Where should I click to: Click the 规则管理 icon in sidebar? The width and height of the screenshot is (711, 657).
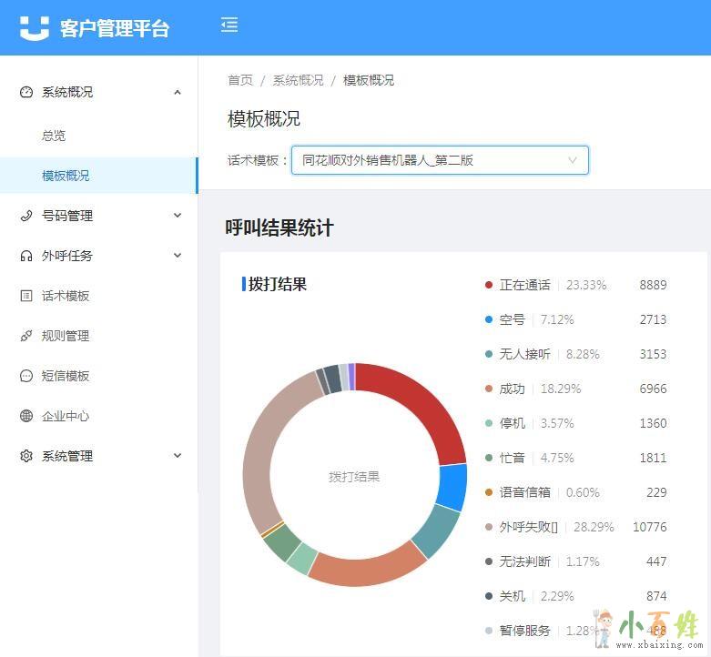tap(26, 336)
